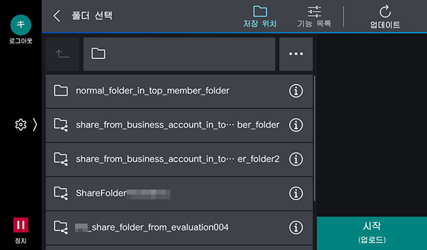Open the three-dots more options menu
The width and height of the screenshot is (427, 250).
(x=296, y=54)
